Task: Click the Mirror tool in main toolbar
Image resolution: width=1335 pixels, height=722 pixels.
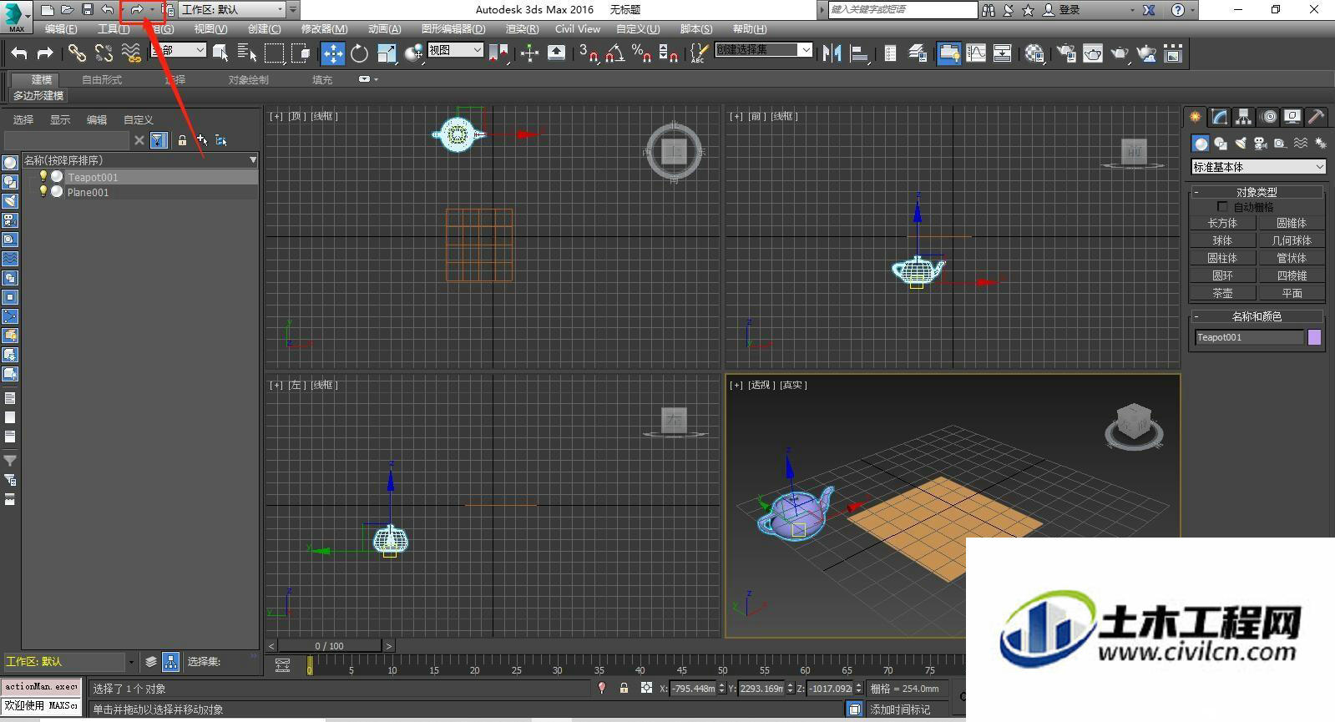Action: pyautogui.click(x=832, y=53)
